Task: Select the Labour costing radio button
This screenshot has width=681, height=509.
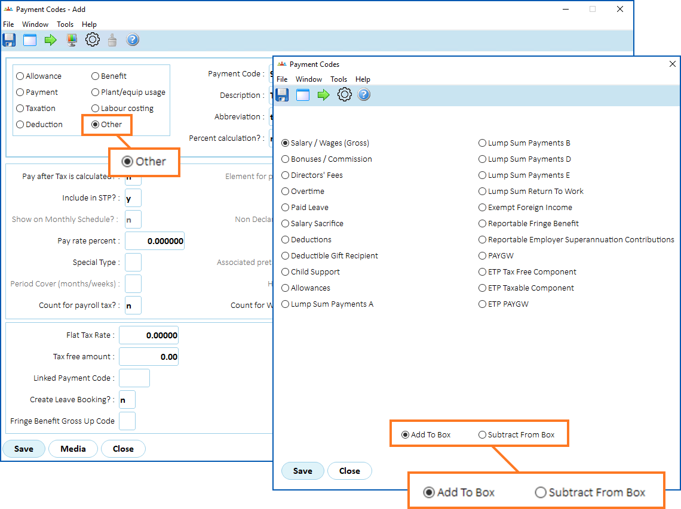Action: (96, 109)
